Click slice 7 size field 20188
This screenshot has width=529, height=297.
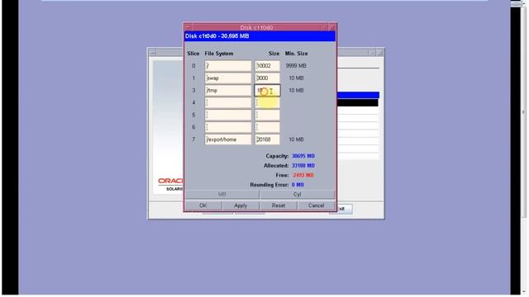click(267, 139)
